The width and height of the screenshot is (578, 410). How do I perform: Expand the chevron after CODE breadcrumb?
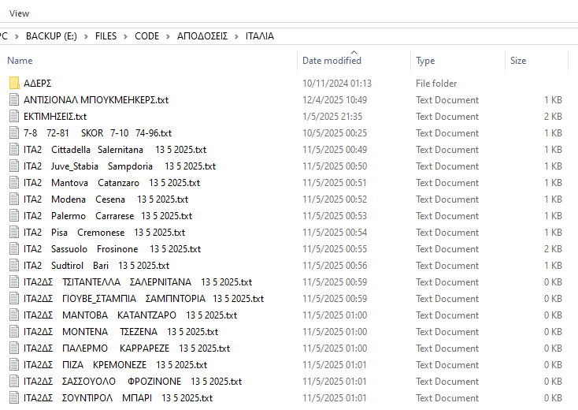168,36
